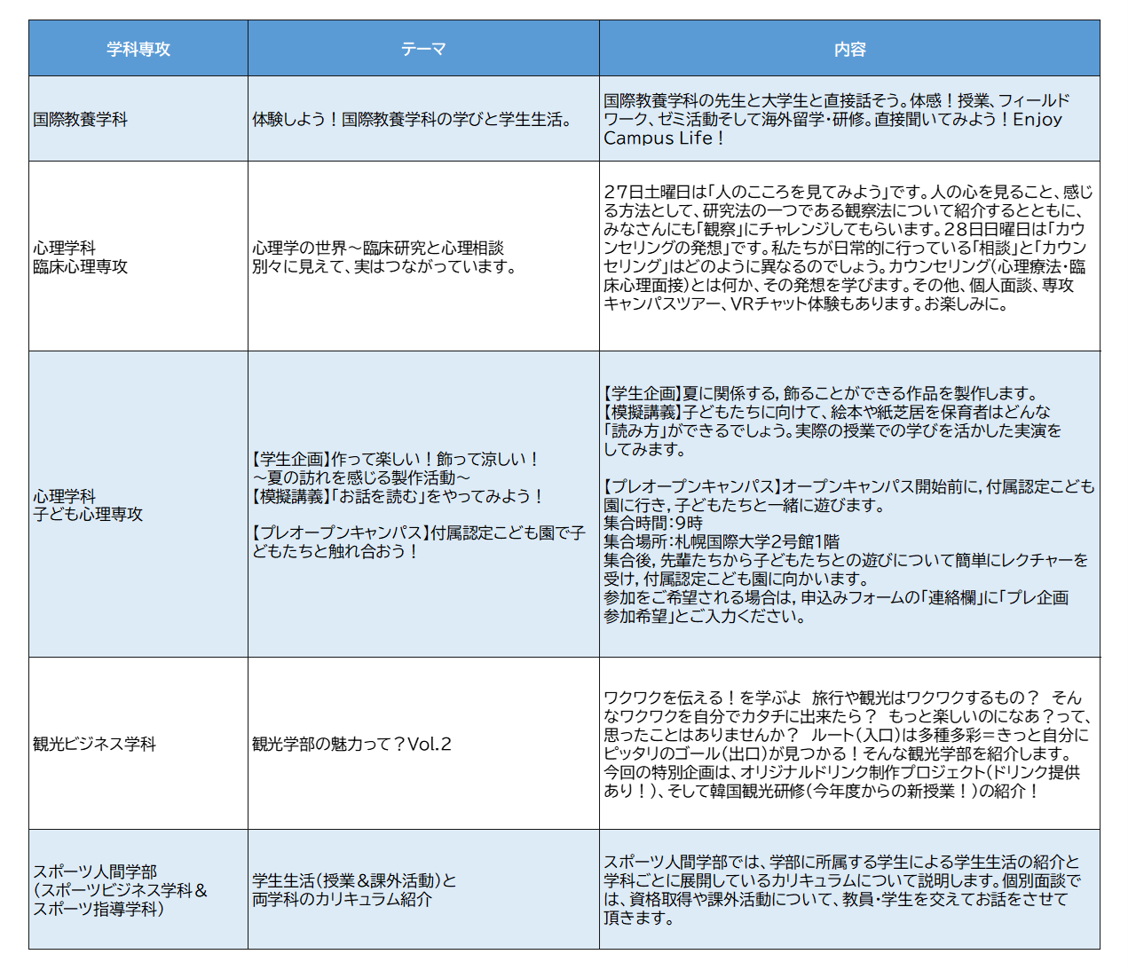Select the 心理学科 子ども心理専攻 cell
Viewport: 1128px width, 970px height.
pos(138,504)
